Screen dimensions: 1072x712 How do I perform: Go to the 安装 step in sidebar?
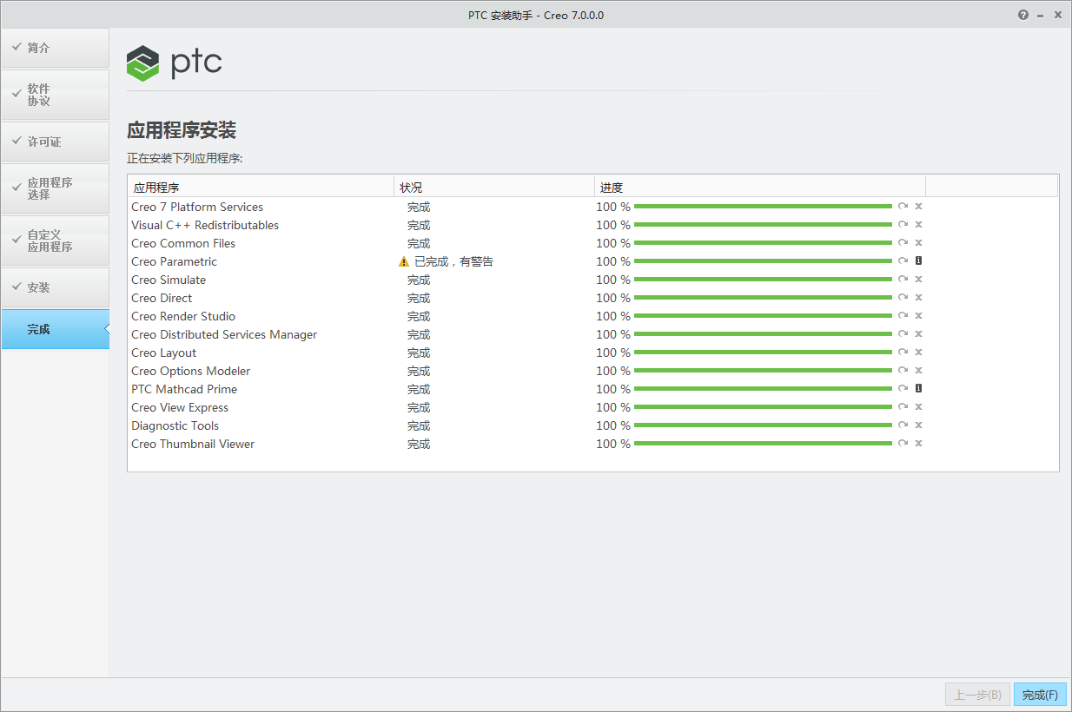click(x=55, y=287)
